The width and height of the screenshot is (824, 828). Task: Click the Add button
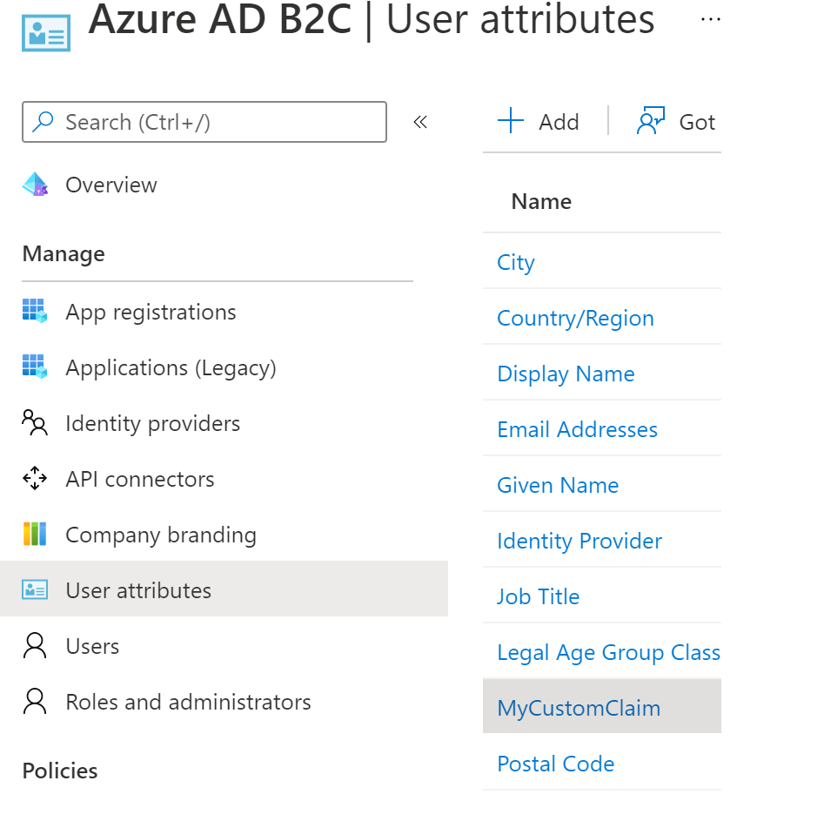click(539, 122)
